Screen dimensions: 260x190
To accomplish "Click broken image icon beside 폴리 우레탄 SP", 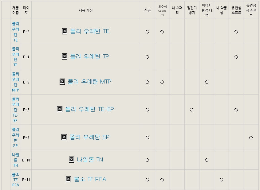I will 64,137.
